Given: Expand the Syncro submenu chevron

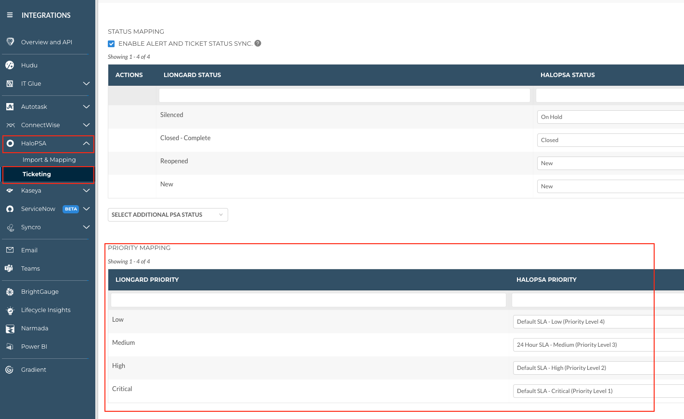Looking at the screenshot, I should tap(86, 227).
